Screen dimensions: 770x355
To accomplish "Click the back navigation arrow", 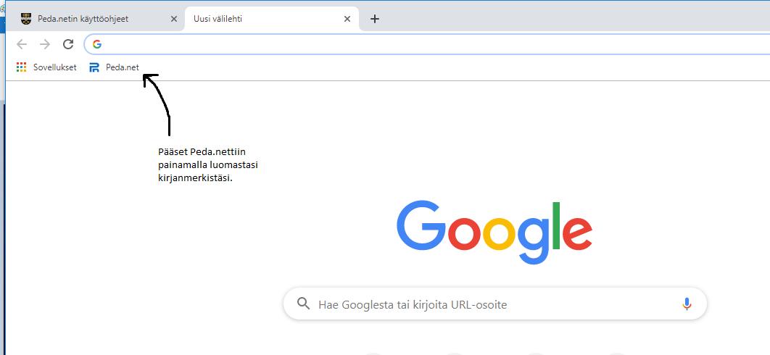I will (x=22, y=44).
